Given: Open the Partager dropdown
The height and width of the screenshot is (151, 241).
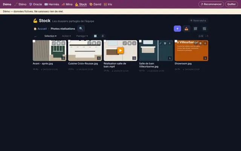Looking at the screenshot, I should [x=82, y=36].
